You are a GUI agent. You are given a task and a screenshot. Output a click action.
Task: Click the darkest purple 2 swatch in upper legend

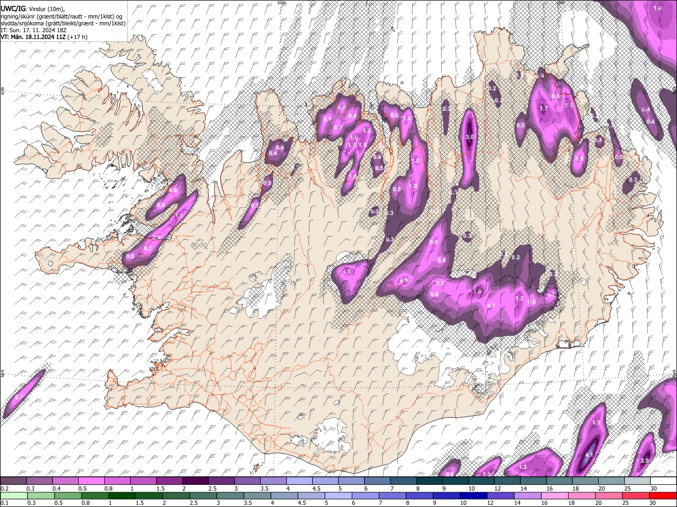[195, 481]
